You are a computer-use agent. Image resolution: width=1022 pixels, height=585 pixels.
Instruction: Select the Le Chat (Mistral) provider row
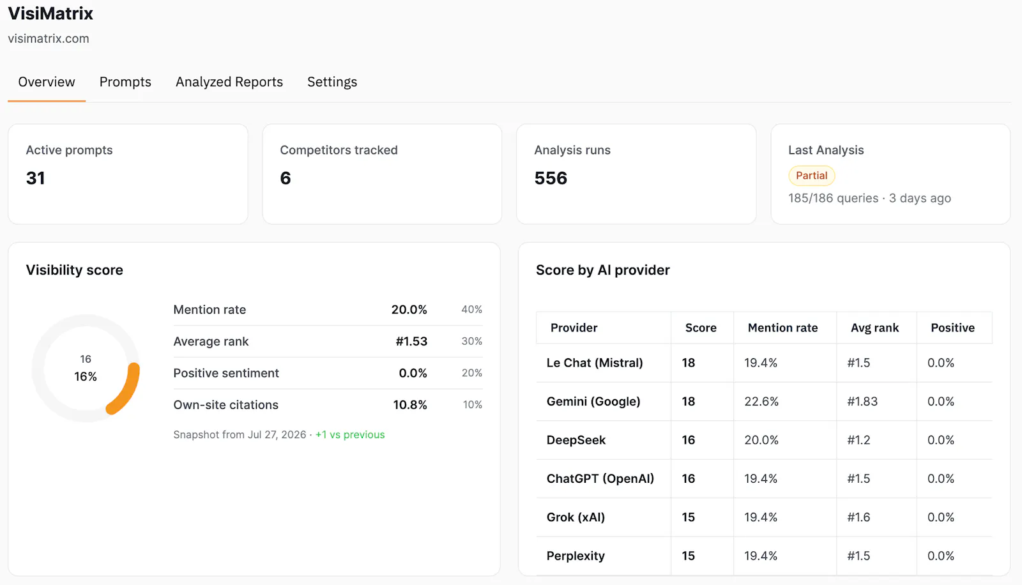764,363
